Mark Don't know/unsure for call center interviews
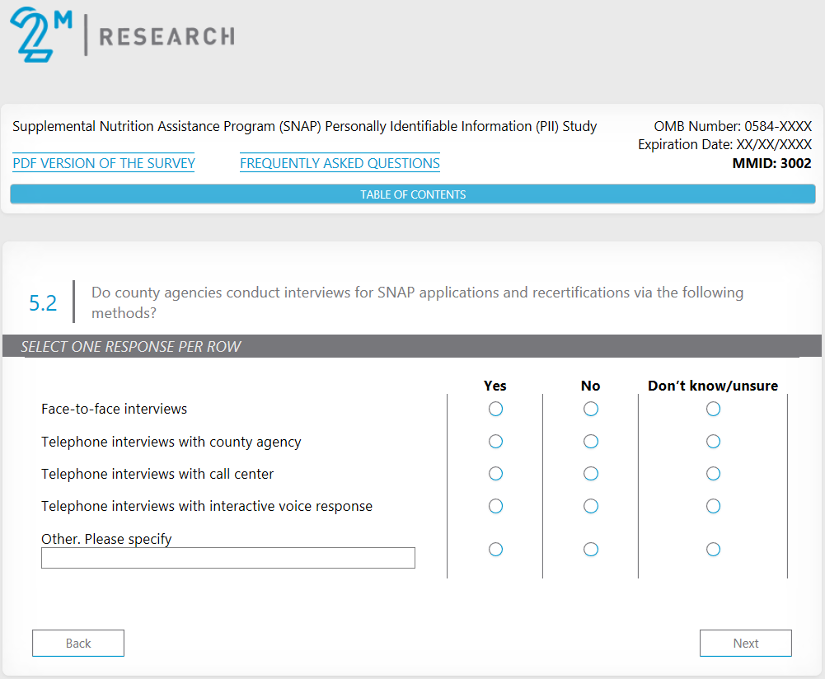The image size is (825, 679). [713, 474]
